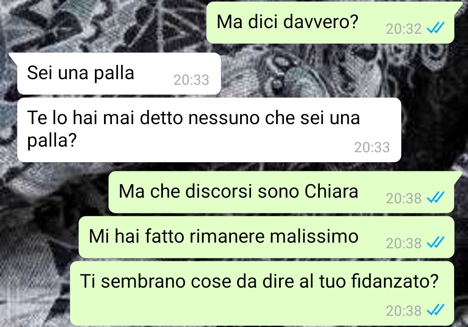The image size is (468, 327).
Task: Tap blue ticks on 'malissimo' message
Action: (x=436, y=243)
